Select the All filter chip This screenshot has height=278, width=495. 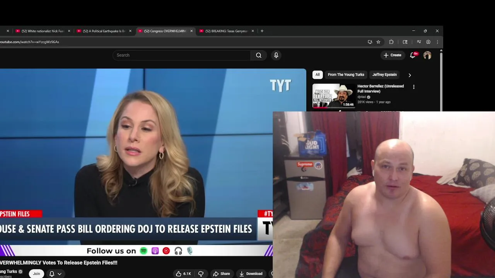pyautogui.click(x=317, y=75)
